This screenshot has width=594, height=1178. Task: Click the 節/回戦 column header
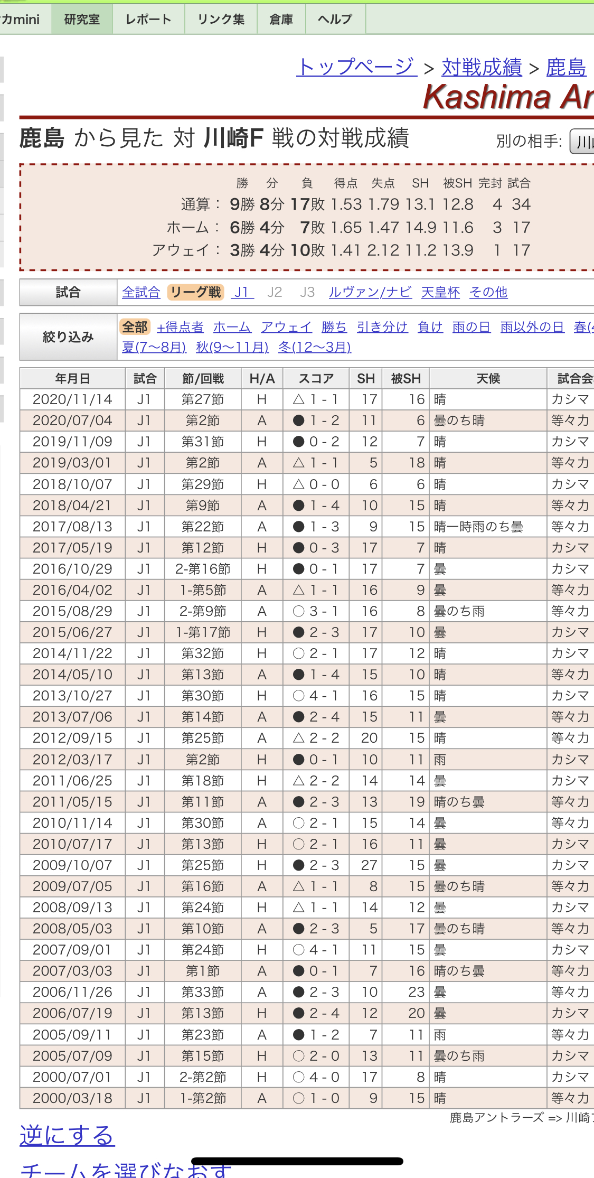203,378
